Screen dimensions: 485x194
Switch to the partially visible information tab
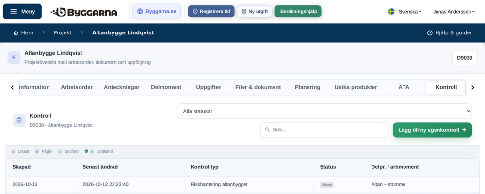34,87
